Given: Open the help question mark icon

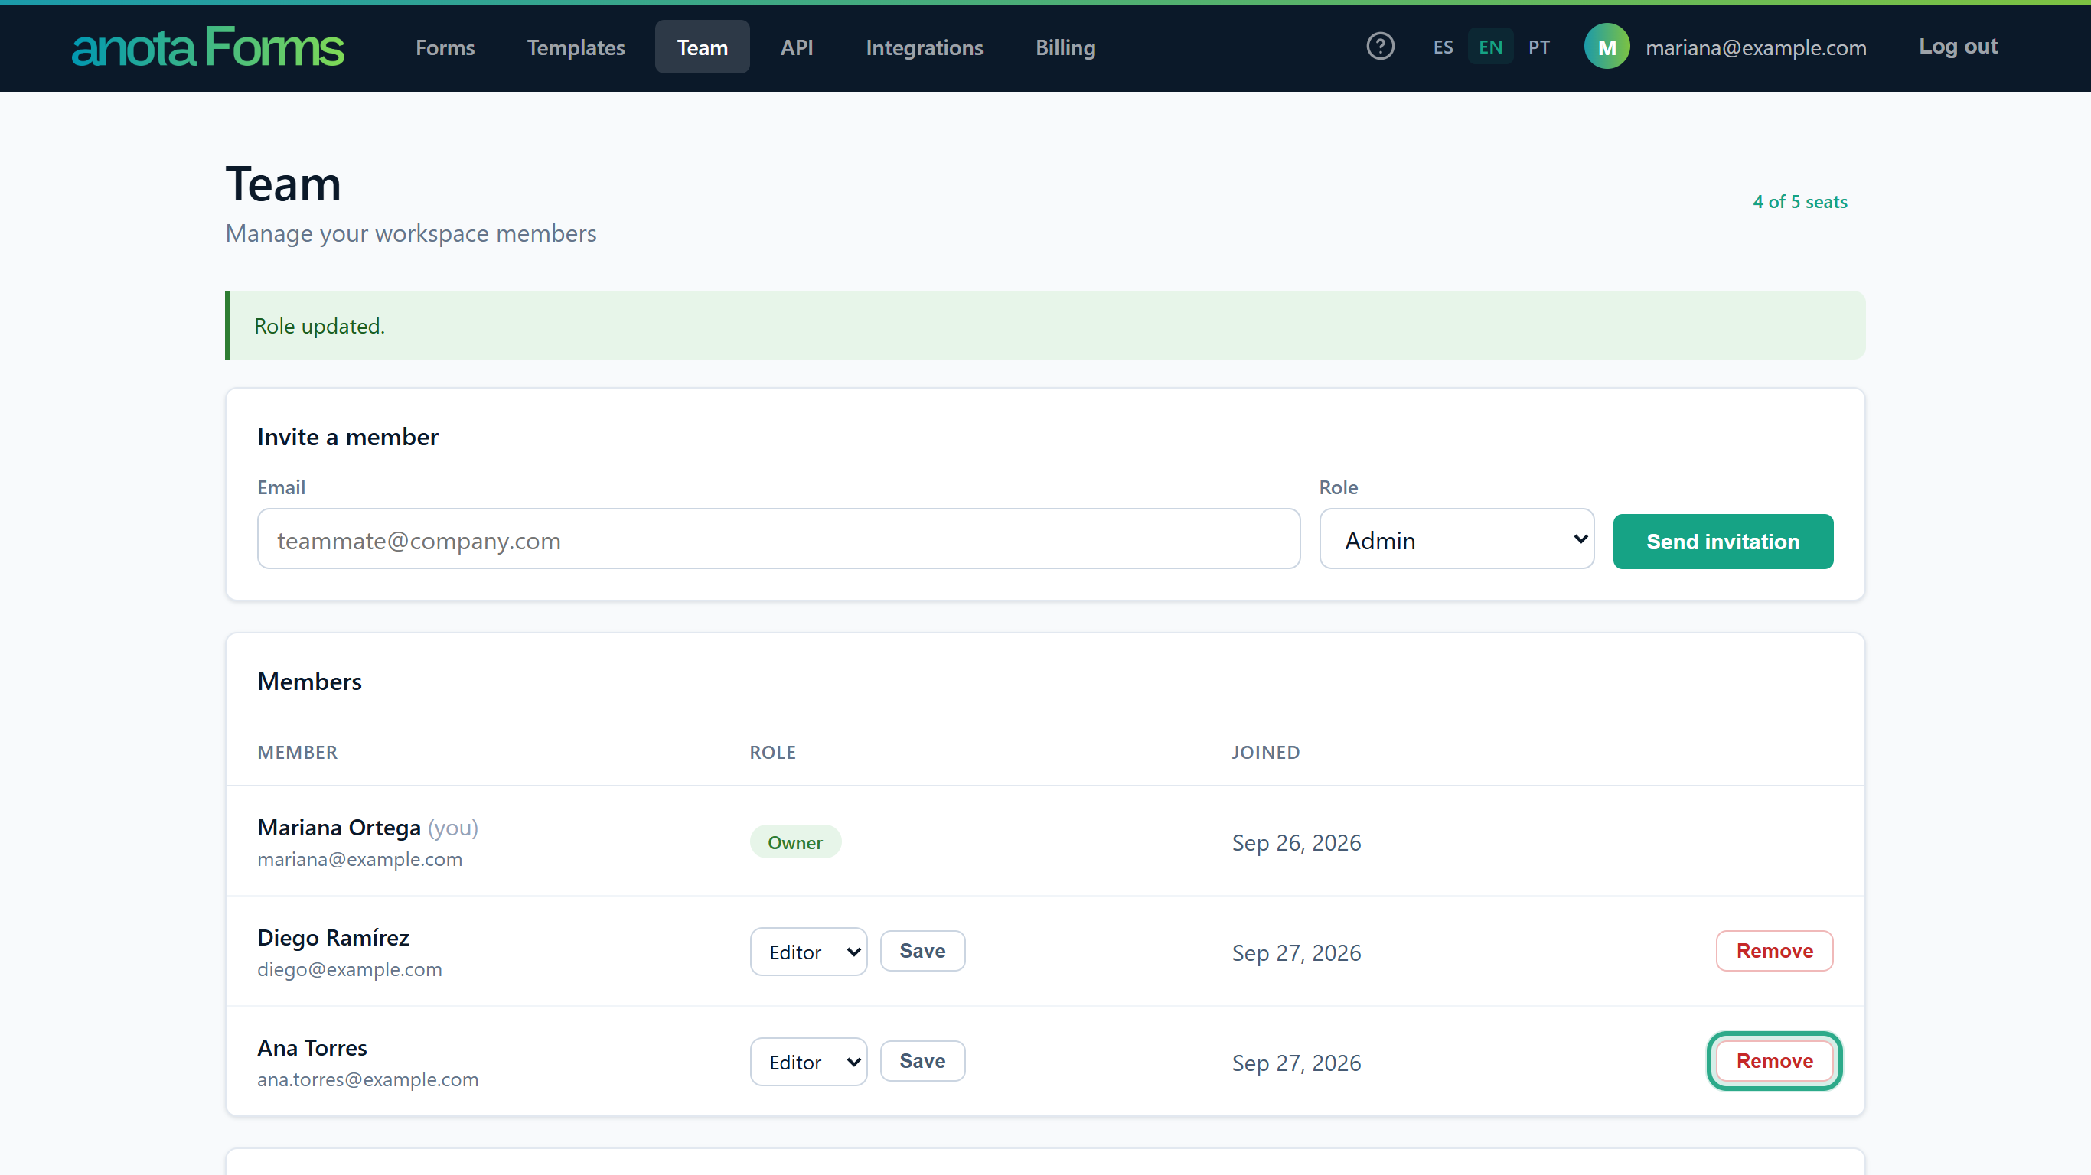Looking at the screenshot, I should pyautogui.click(x=1380, y=46).
